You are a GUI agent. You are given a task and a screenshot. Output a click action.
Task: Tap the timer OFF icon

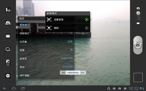pos(8,49)
